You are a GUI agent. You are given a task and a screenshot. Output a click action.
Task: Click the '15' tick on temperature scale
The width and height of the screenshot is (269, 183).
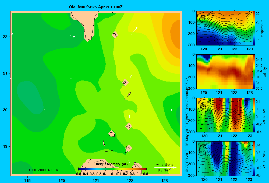click(258, 40)
